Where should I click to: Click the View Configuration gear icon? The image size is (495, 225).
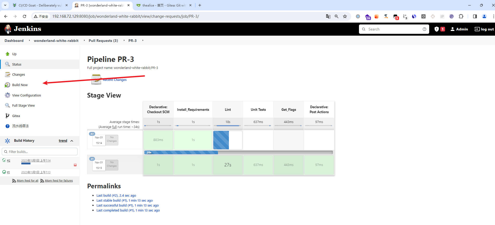coord(8,95)
